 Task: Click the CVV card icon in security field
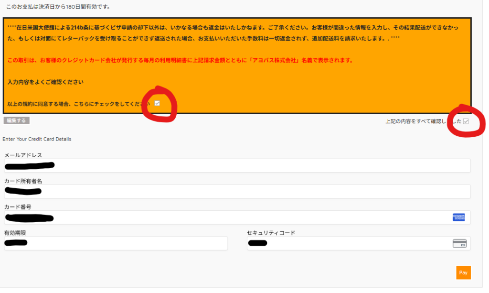click(459, 243)
